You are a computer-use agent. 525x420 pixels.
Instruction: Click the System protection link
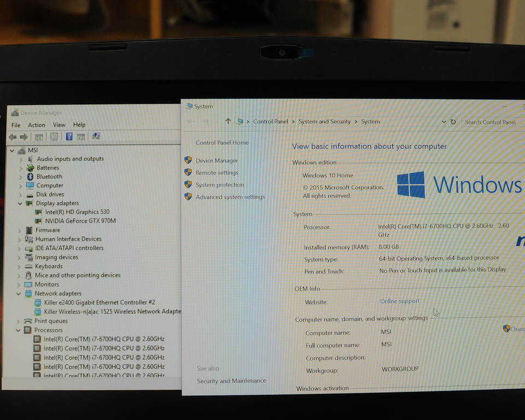[x=220, y=184]
